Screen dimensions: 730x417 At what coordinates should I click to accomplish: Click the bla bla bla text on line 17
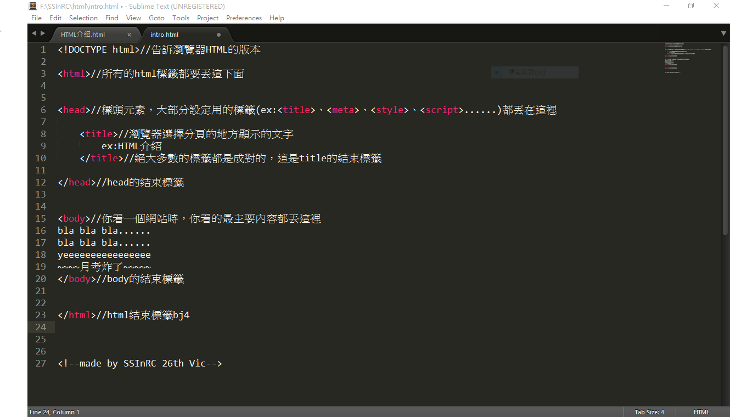coord(104,243)
